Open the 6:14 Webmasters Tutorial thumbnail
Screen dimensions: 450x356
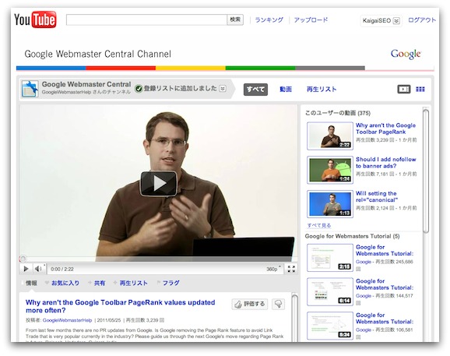click(x=330, y=291)
